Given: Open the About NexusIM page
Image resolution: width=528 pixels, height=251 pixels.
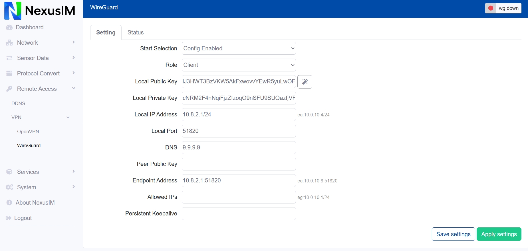Looking at the screenshot, I should [35, 203].
